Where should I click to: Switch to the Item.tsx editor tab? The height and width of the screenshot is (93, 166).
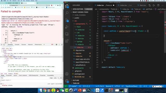coord(141,5)
